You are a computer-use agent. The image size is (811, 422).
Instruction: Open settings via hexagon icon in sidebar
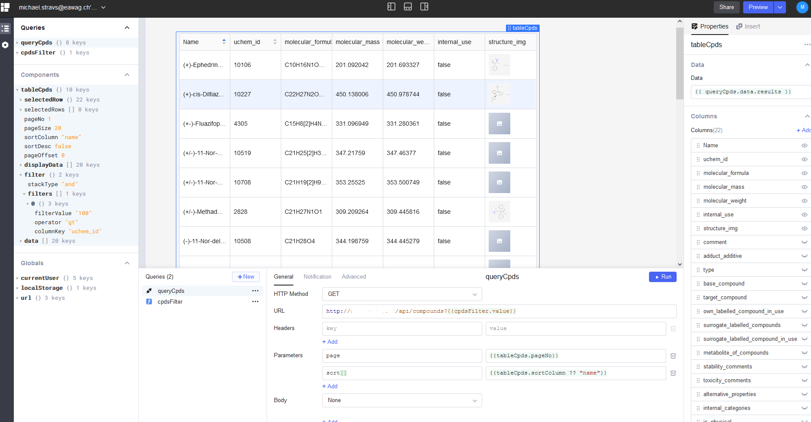[6, 44]
